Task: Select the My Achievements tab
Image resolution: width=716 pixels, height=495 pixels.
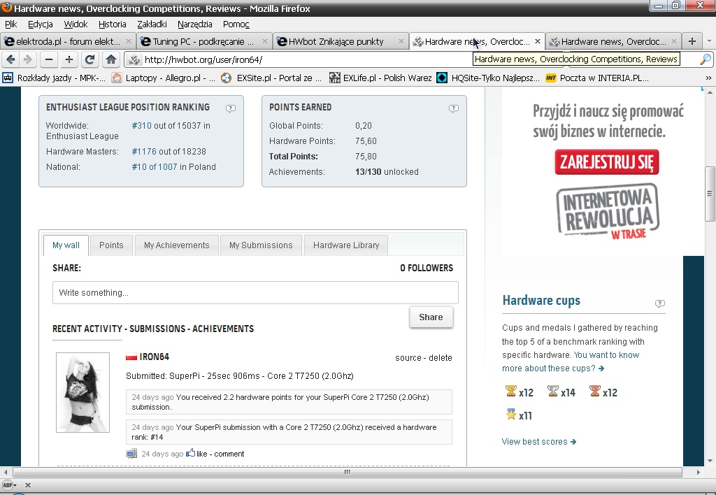Action: click(x=177, y=245)
